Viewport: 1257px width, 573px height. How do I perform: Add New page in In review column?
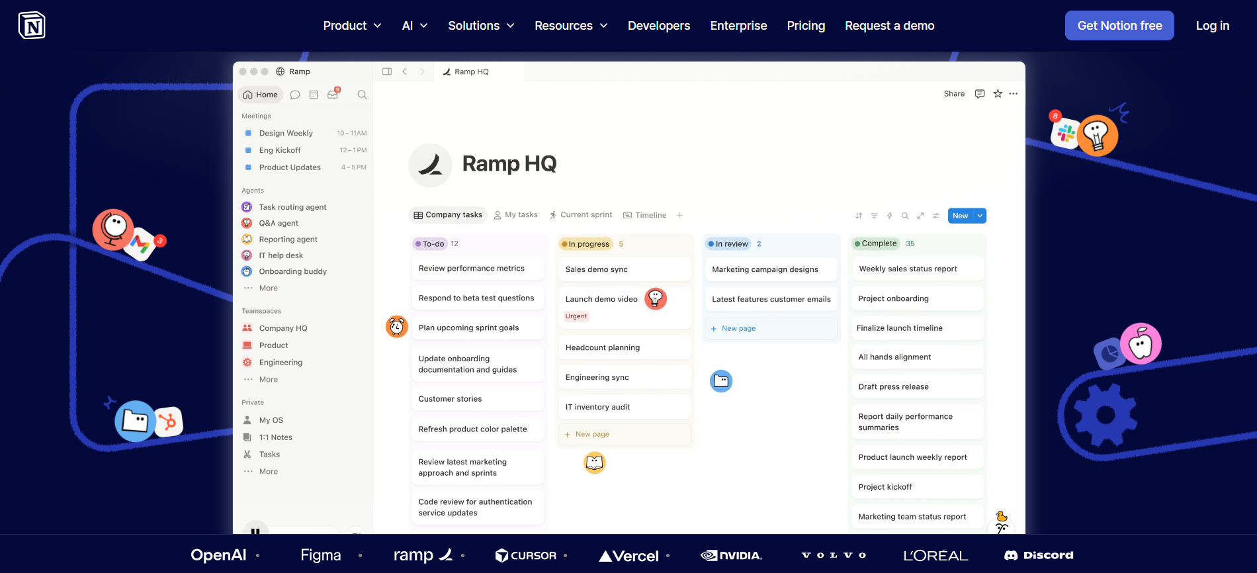coord(771,328)
